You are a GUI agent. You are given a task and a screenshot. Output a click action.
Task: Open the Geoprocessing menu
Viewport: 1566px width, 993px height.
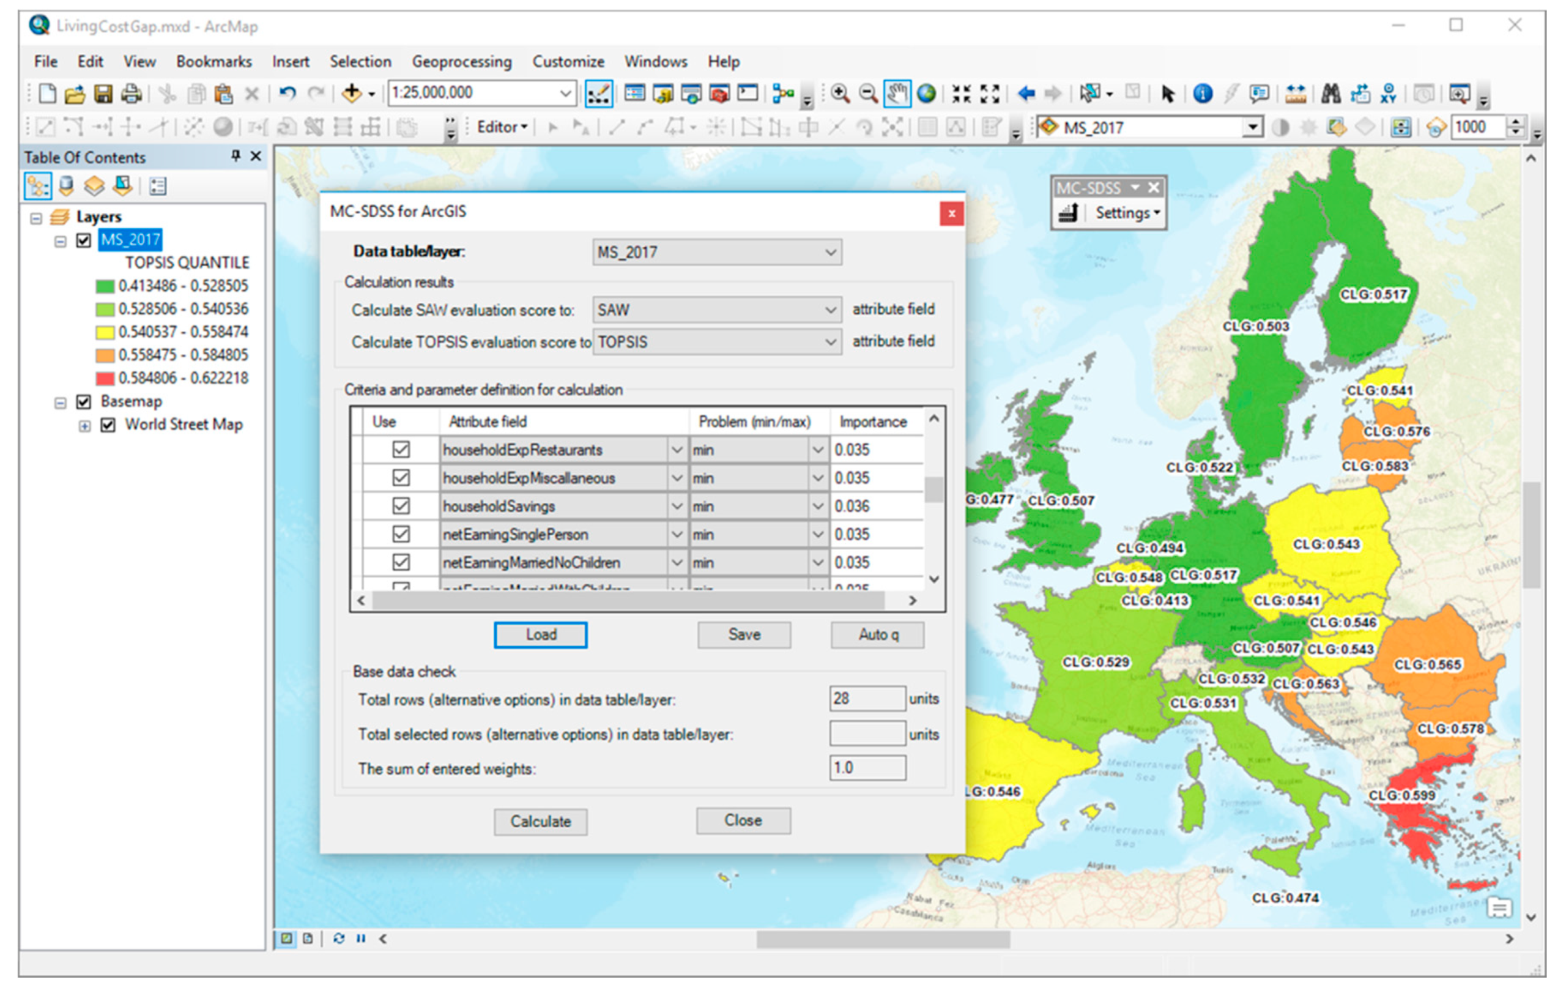(461, 62)
